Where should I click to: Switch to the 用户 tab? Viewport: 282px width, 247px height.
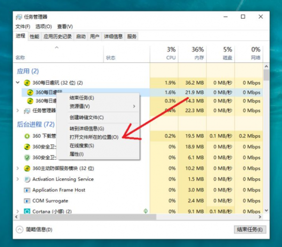[x=94, y=37]
